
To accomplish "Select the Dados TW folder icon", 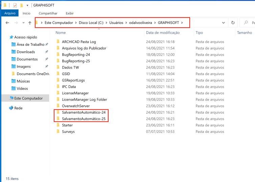I will pyautogui.click(x=58, y=67).
